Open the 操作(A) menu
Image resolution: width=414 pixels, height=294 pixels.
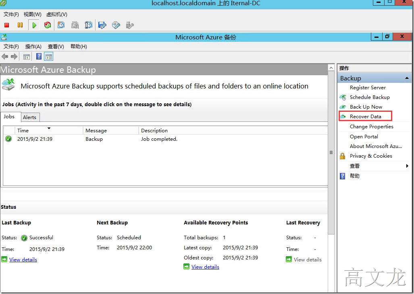coord(33,46)
